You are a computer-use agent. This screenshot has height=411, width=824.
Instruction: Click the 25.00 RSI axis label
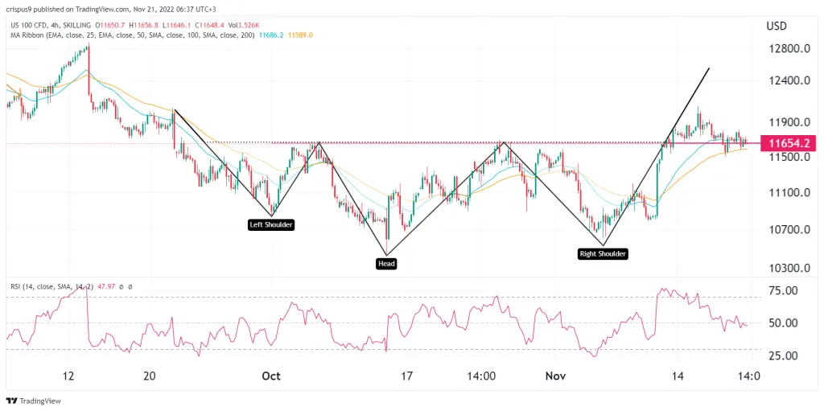pyautogui.click(x=784, y=356)
